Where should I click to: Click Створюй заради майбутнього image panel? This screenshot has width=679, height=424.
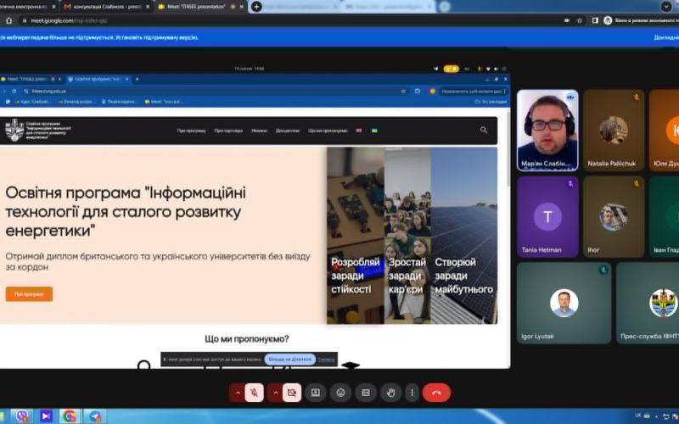464,236
